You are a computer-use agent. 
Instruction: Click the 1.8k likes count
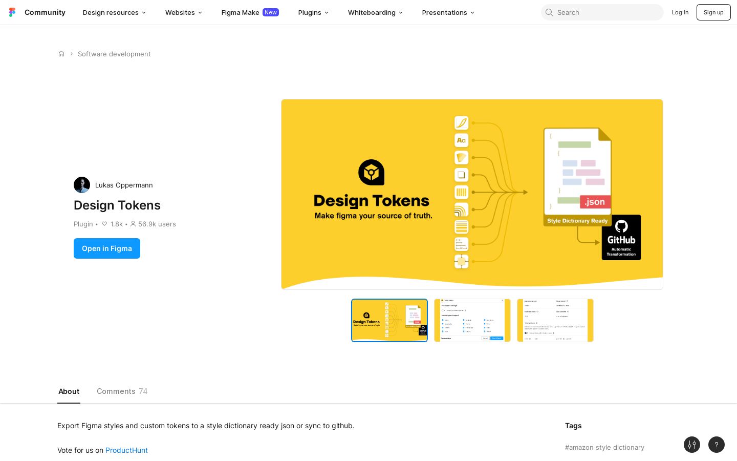[117, 224]
